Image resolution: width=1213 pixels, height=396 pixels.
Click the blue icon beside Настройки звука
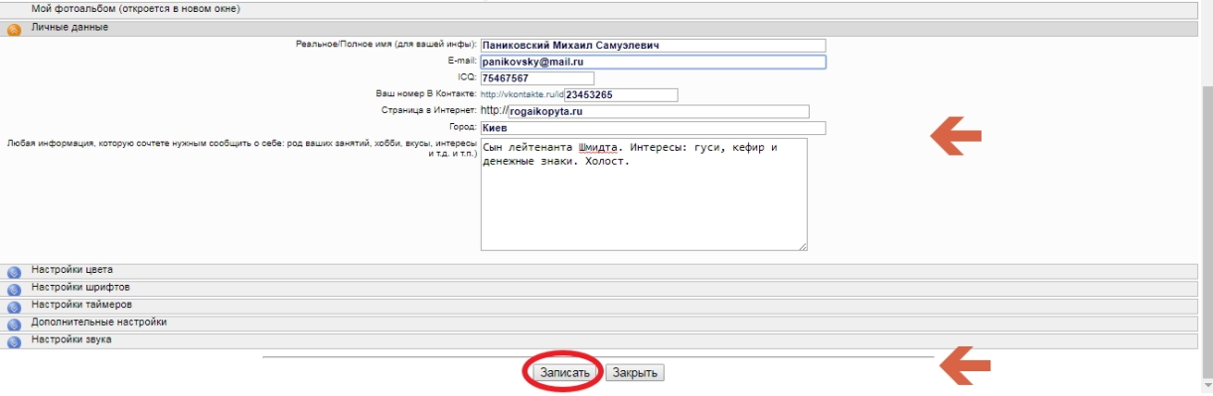[x=14, y=342]
